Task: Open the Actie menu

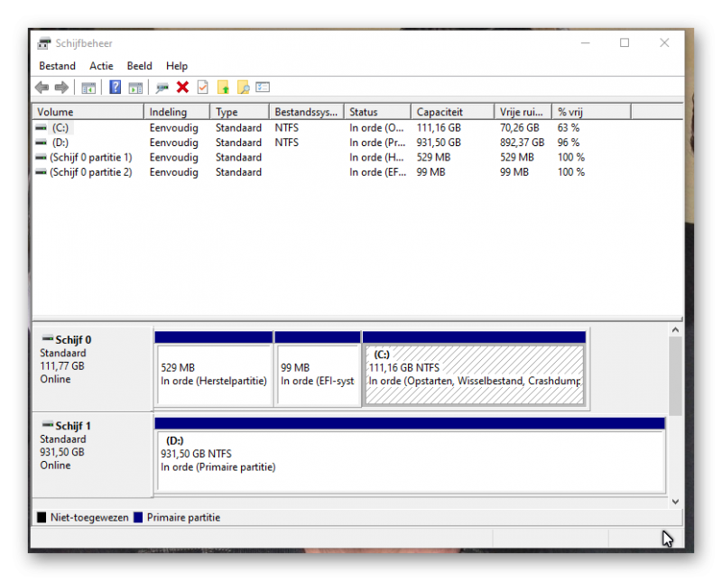Action: [x=101, y=66]
